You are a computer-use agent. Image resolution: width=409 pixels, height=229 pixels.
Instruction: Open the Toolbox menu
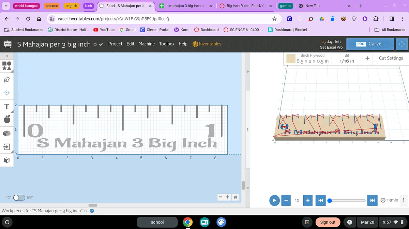[x=167, y=44]
